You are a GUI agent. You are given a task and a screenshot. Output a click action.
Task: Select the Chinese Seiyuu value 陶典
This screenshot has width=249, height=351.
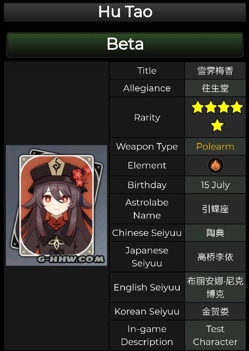coord(215,233)
